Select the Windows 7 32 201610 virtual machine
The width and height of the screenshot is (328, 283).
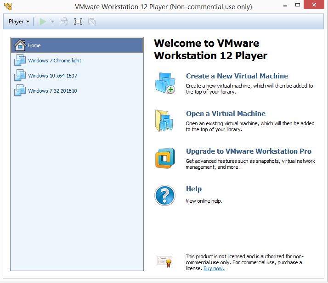77,91
